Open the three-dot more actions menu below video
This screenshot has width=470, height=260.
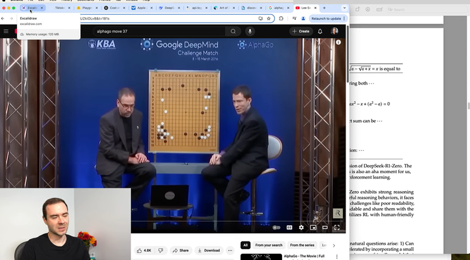pos(230,250)
